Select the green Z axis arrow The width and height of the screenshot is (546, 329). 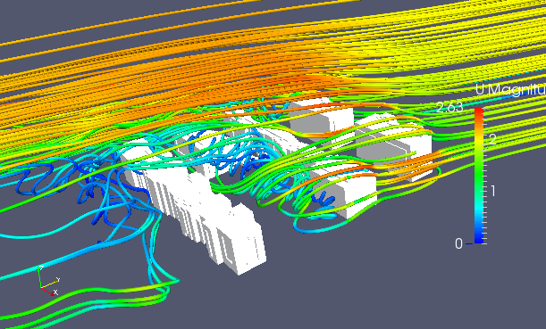(40, 277)
